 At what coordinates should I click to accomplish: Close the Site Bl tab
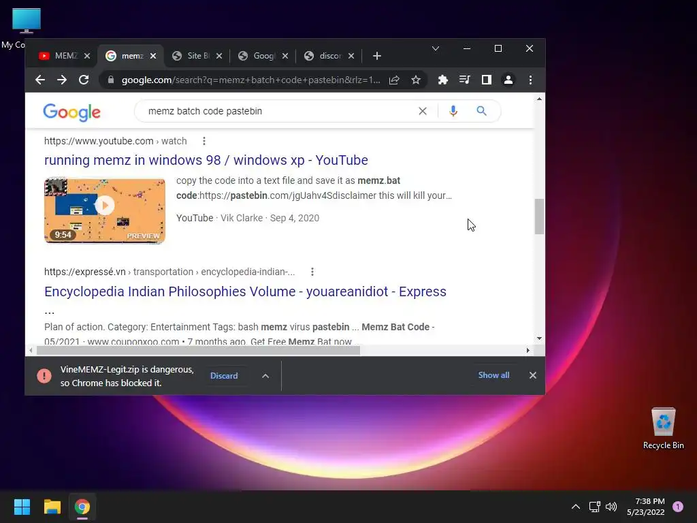coord(219,56)
